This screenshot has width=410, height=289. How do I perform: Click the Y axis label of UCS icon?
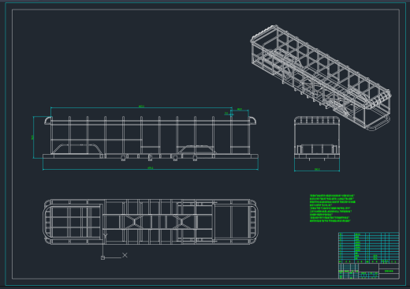[105, 236]
